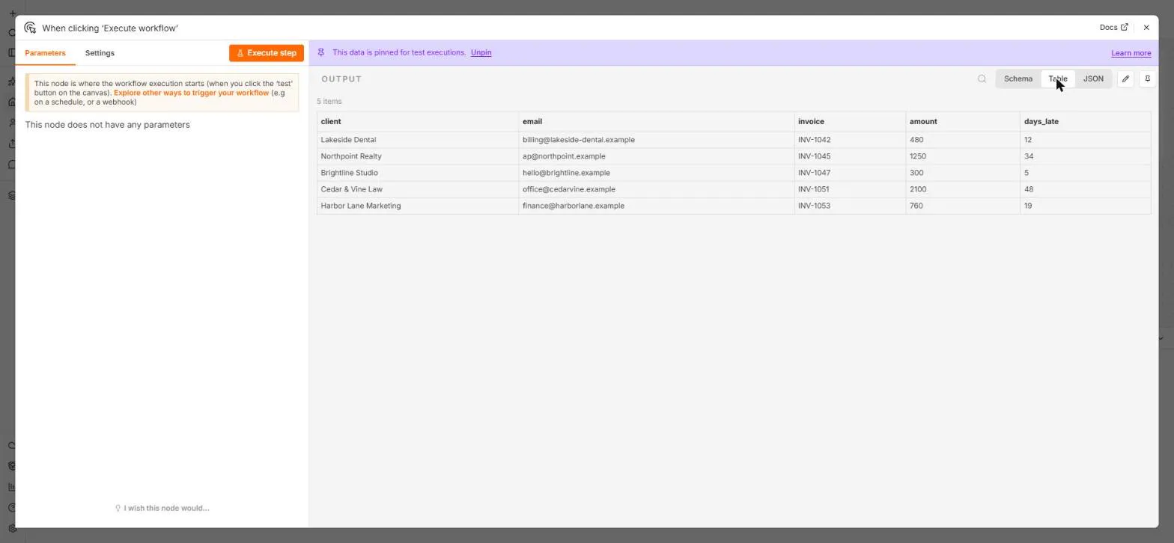1174x543 pixels.
Task: Click the 'INV-1047' invoice cell
Action: [850, 173]
